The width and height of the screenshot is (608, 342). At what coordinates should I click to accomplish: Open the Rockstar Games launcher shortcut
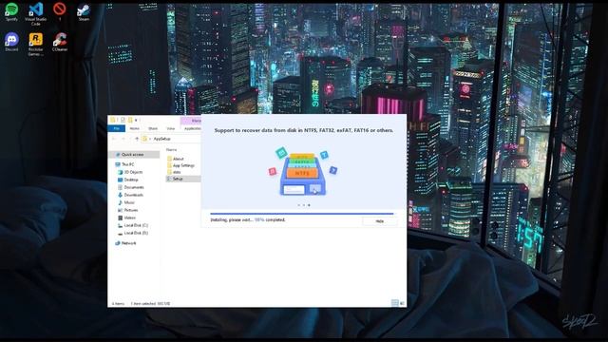click(x=36, y=44)
